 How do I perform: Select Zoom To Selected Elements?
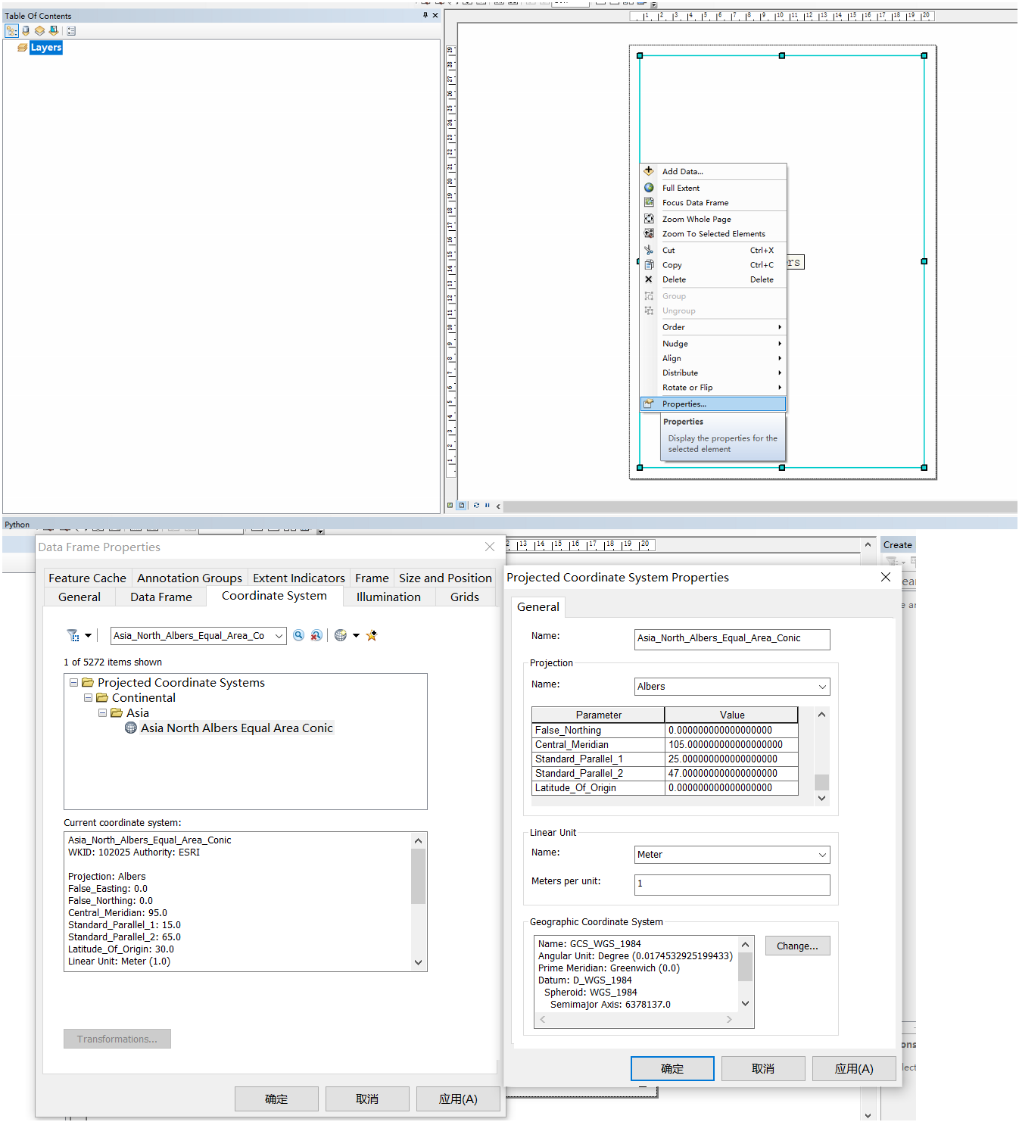pos(713,234)
